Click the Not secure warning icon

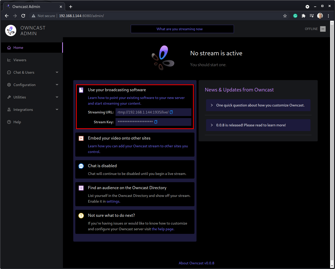point(34,16)
